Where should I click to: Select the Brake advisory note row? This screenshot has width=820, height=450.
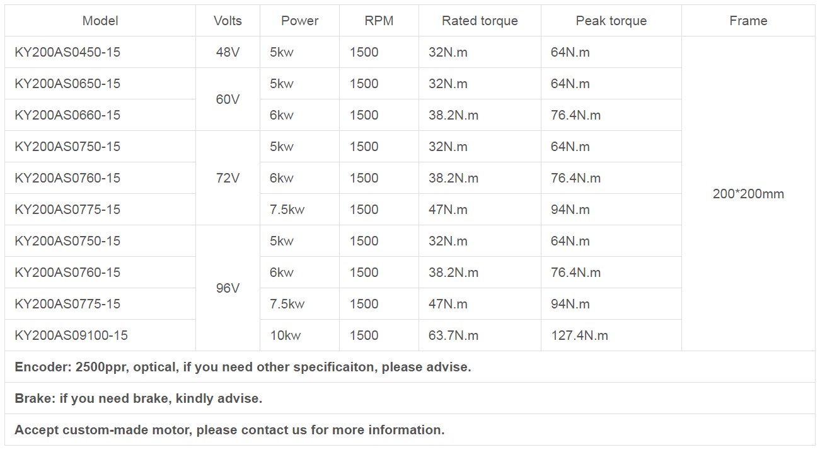[138, 398]
